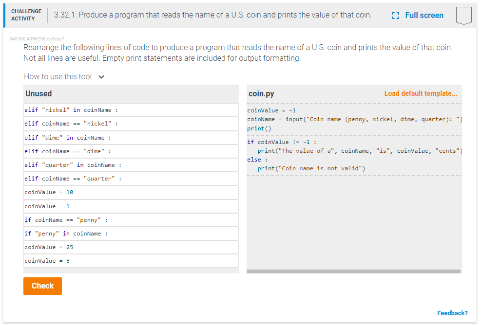Collapse the How to use this tool dropdown
482x325 pixels.
pyautogui.click(x=101, y=76)
